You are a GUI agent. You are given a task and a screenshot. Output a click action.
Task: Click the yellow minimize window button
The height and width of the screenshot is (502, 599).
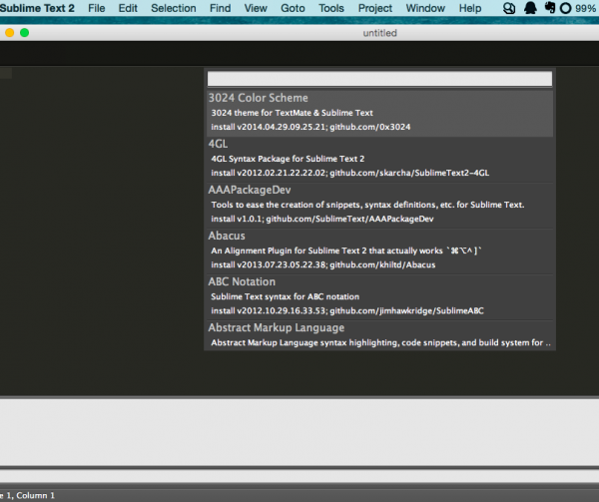(x=10, y=33)
